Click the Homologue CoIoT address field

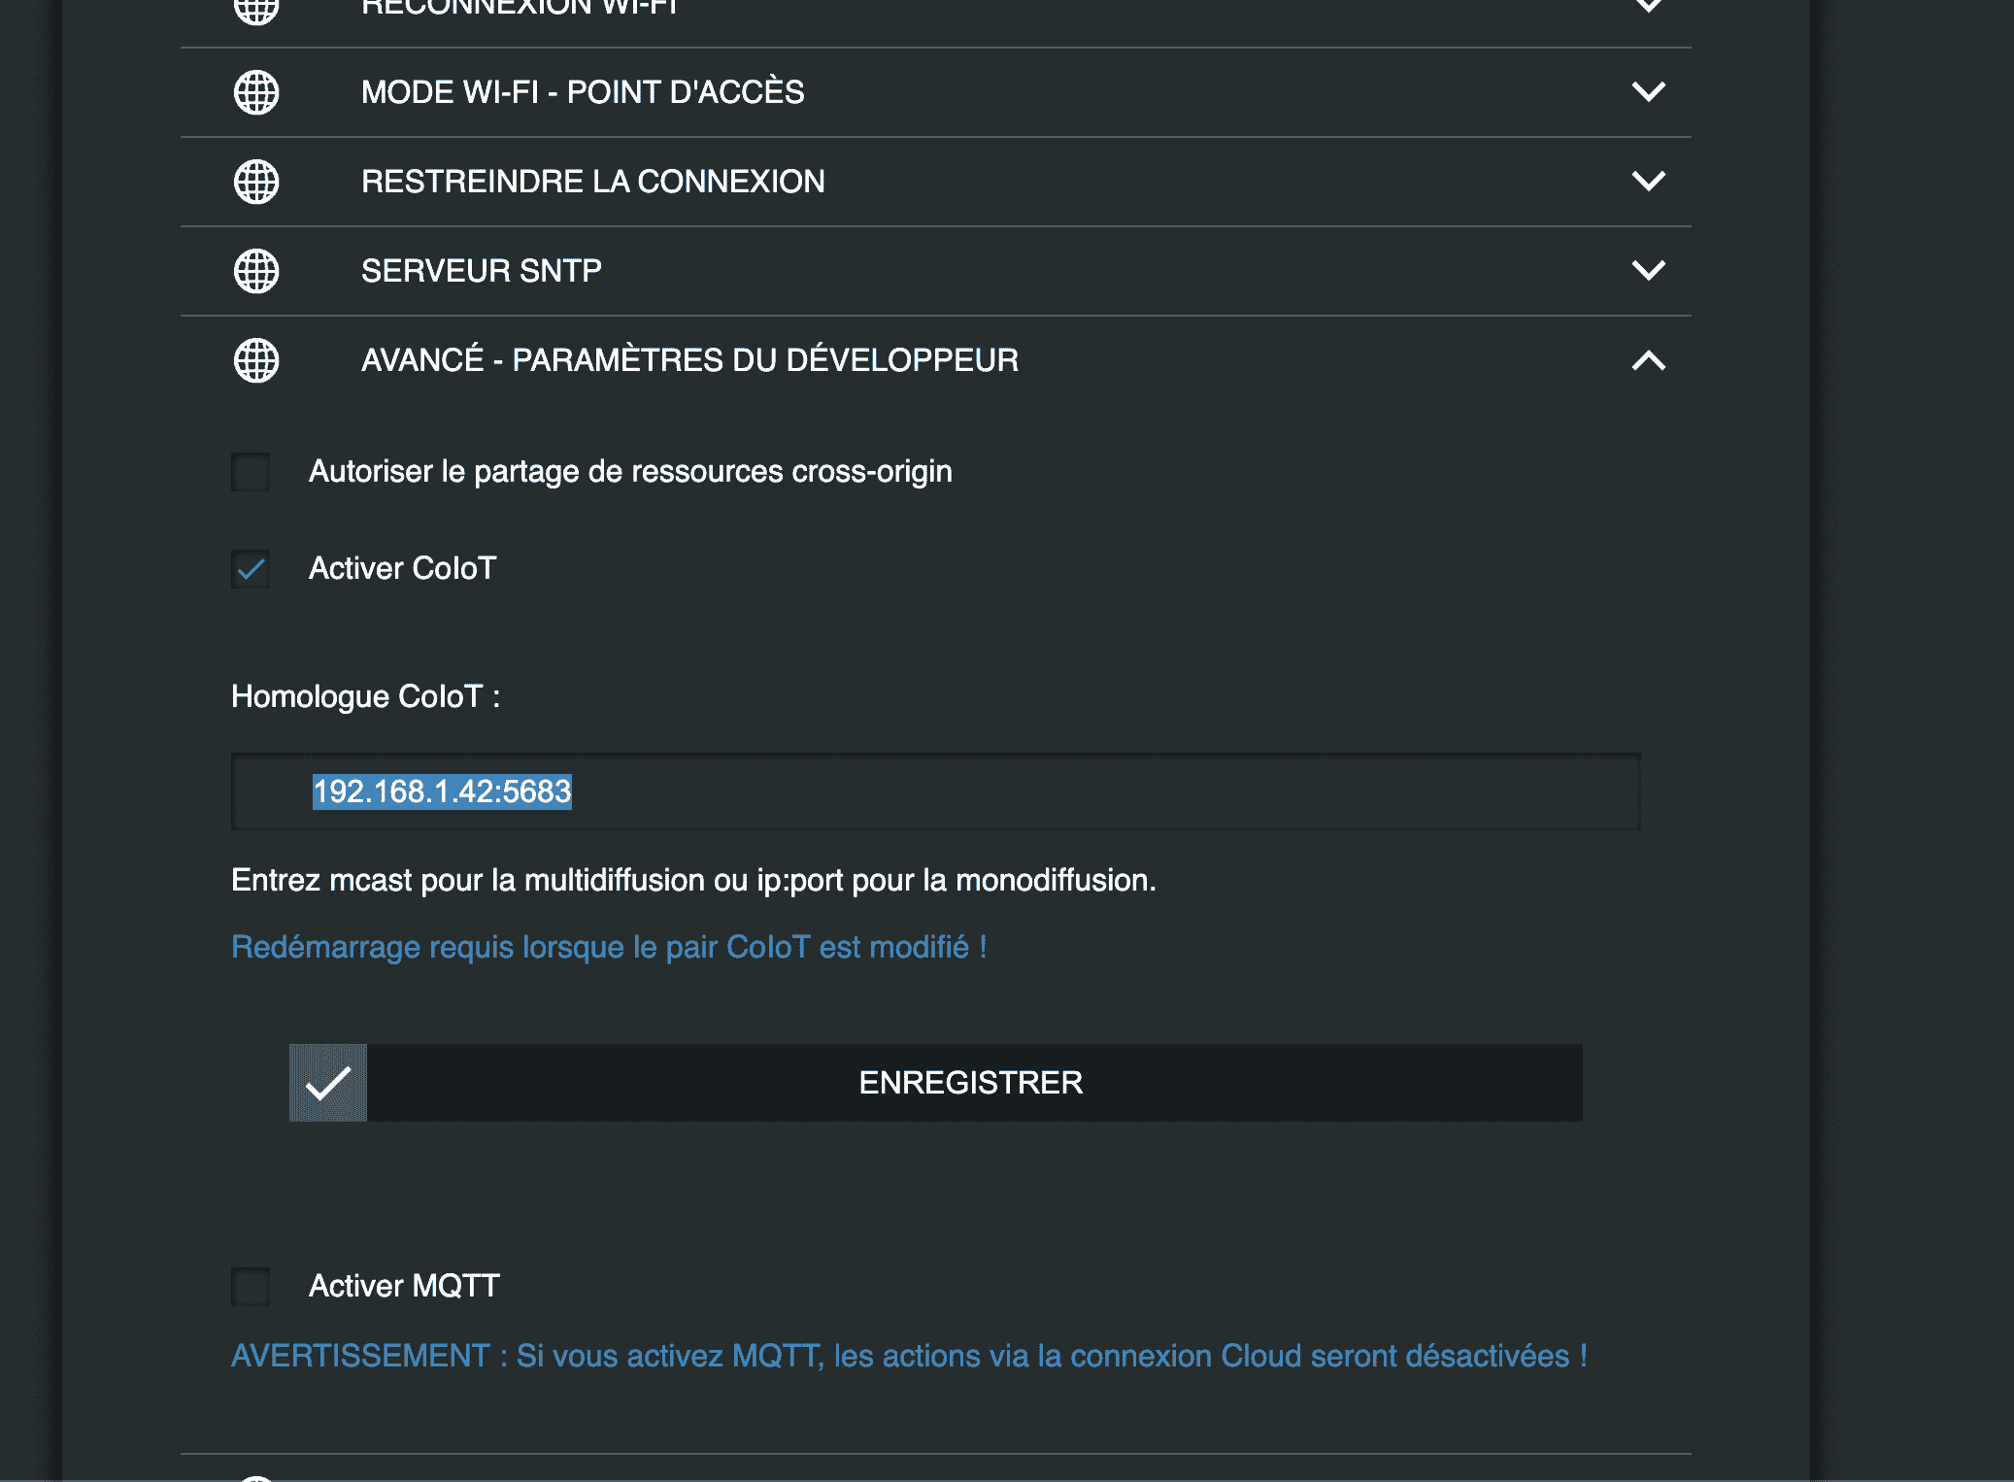click(x=936, y=792)
